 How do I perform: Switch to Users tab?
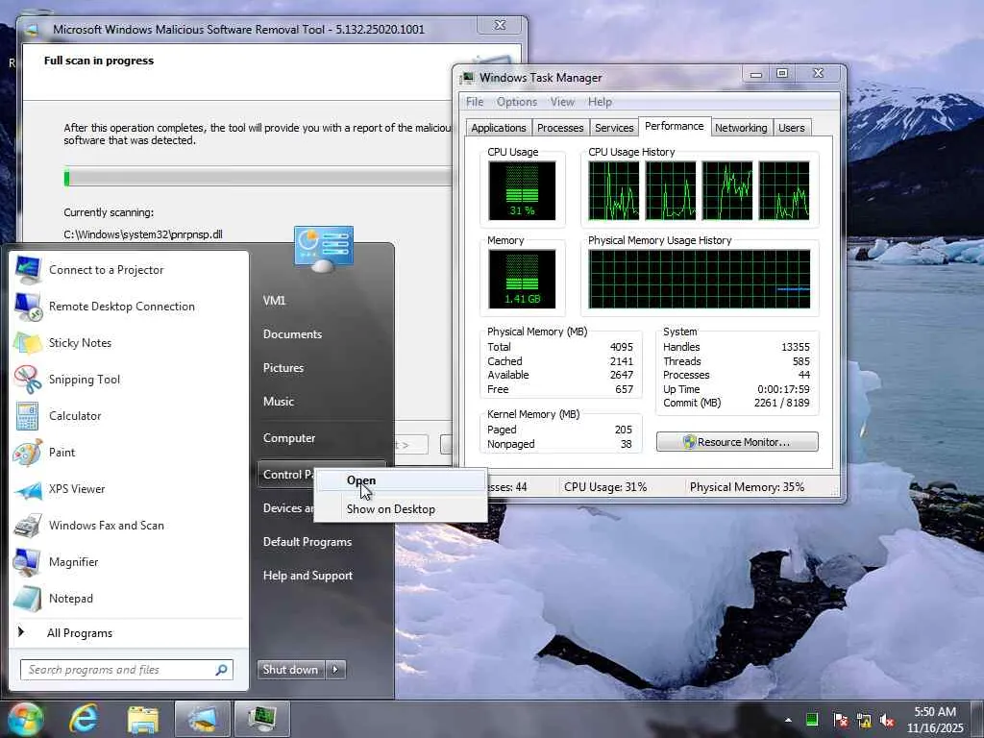pos(792,128)
